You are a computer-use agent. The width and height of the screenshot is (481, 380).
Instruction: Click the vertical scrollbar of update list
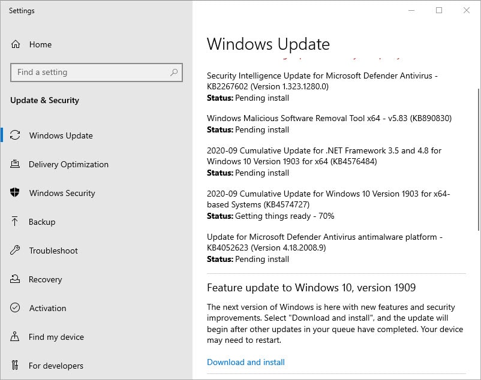(x=479, y=159)
